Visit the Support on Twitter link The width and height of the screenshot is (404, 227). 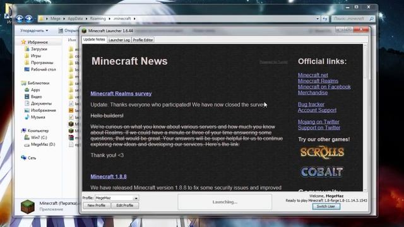pyautogui.click(x=319, y=127)
